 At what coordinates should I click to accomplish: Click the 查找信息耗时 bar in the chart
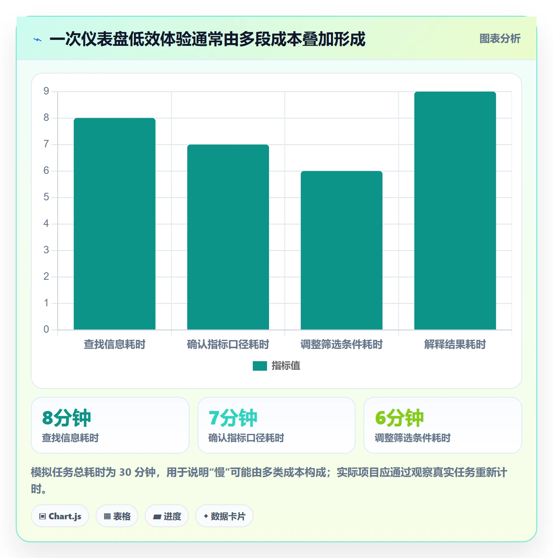[115, 224]
